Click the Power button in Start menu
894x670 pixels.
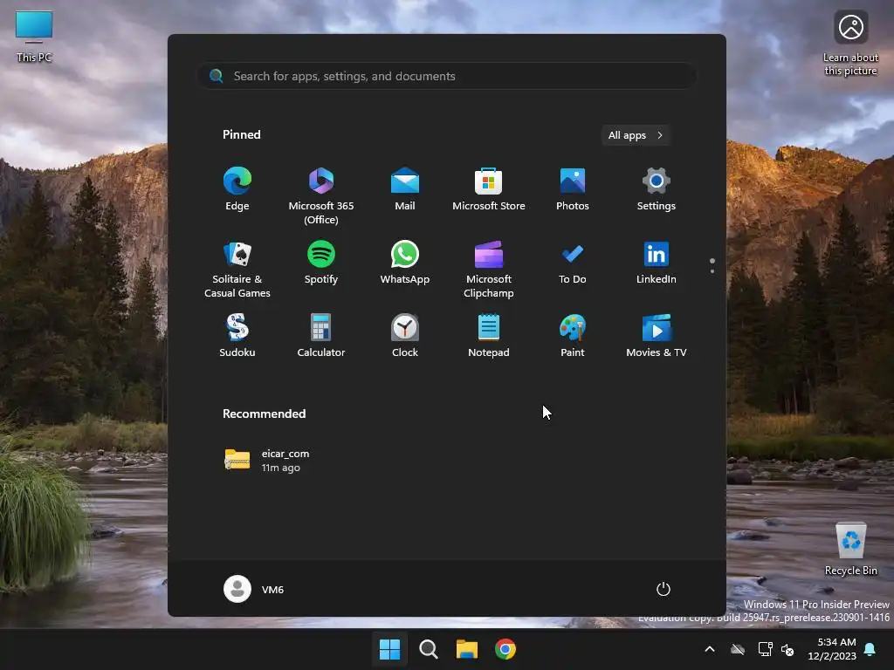(x=664, y=589)
